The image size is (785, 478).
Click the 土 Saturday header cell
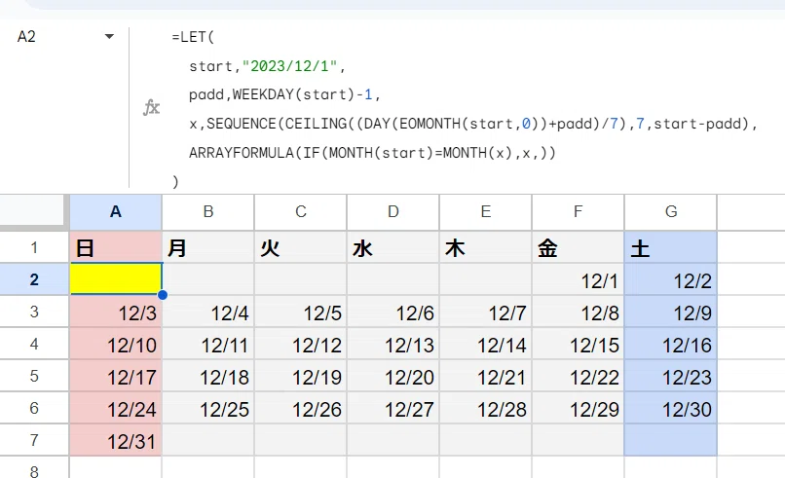(x=671, y=247)
